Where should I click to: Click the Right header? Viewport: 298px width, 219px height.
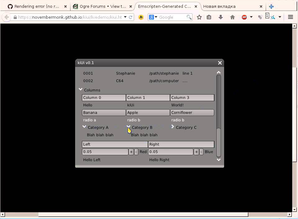coord(181,144)
